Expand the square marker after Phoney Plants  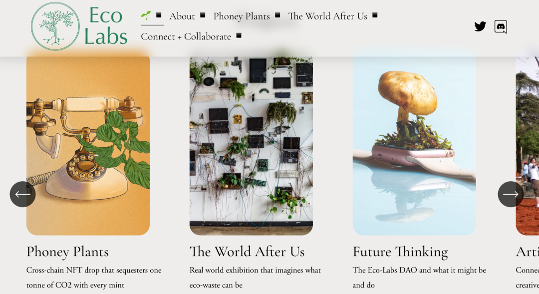(x=278, y=15)
